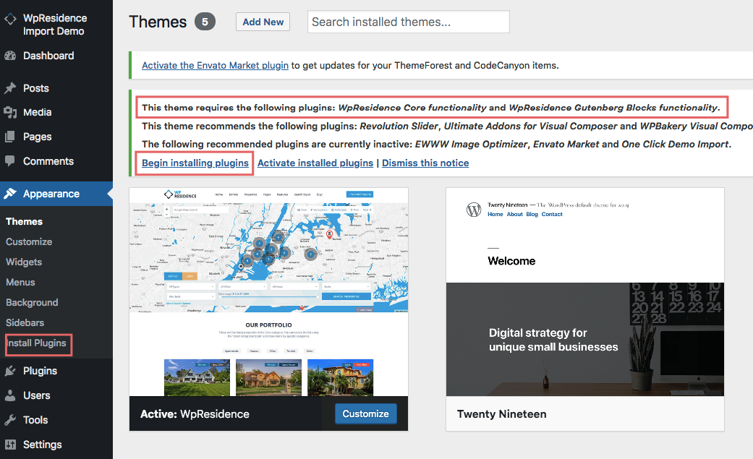The image size is (753, 459).
Task: Open the Customize submenu item
Action: 29,241
